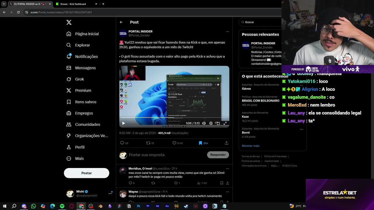The height and width of the screenshot is (210, 374).
Task: Mute the video volume
Action: (204, 123)
